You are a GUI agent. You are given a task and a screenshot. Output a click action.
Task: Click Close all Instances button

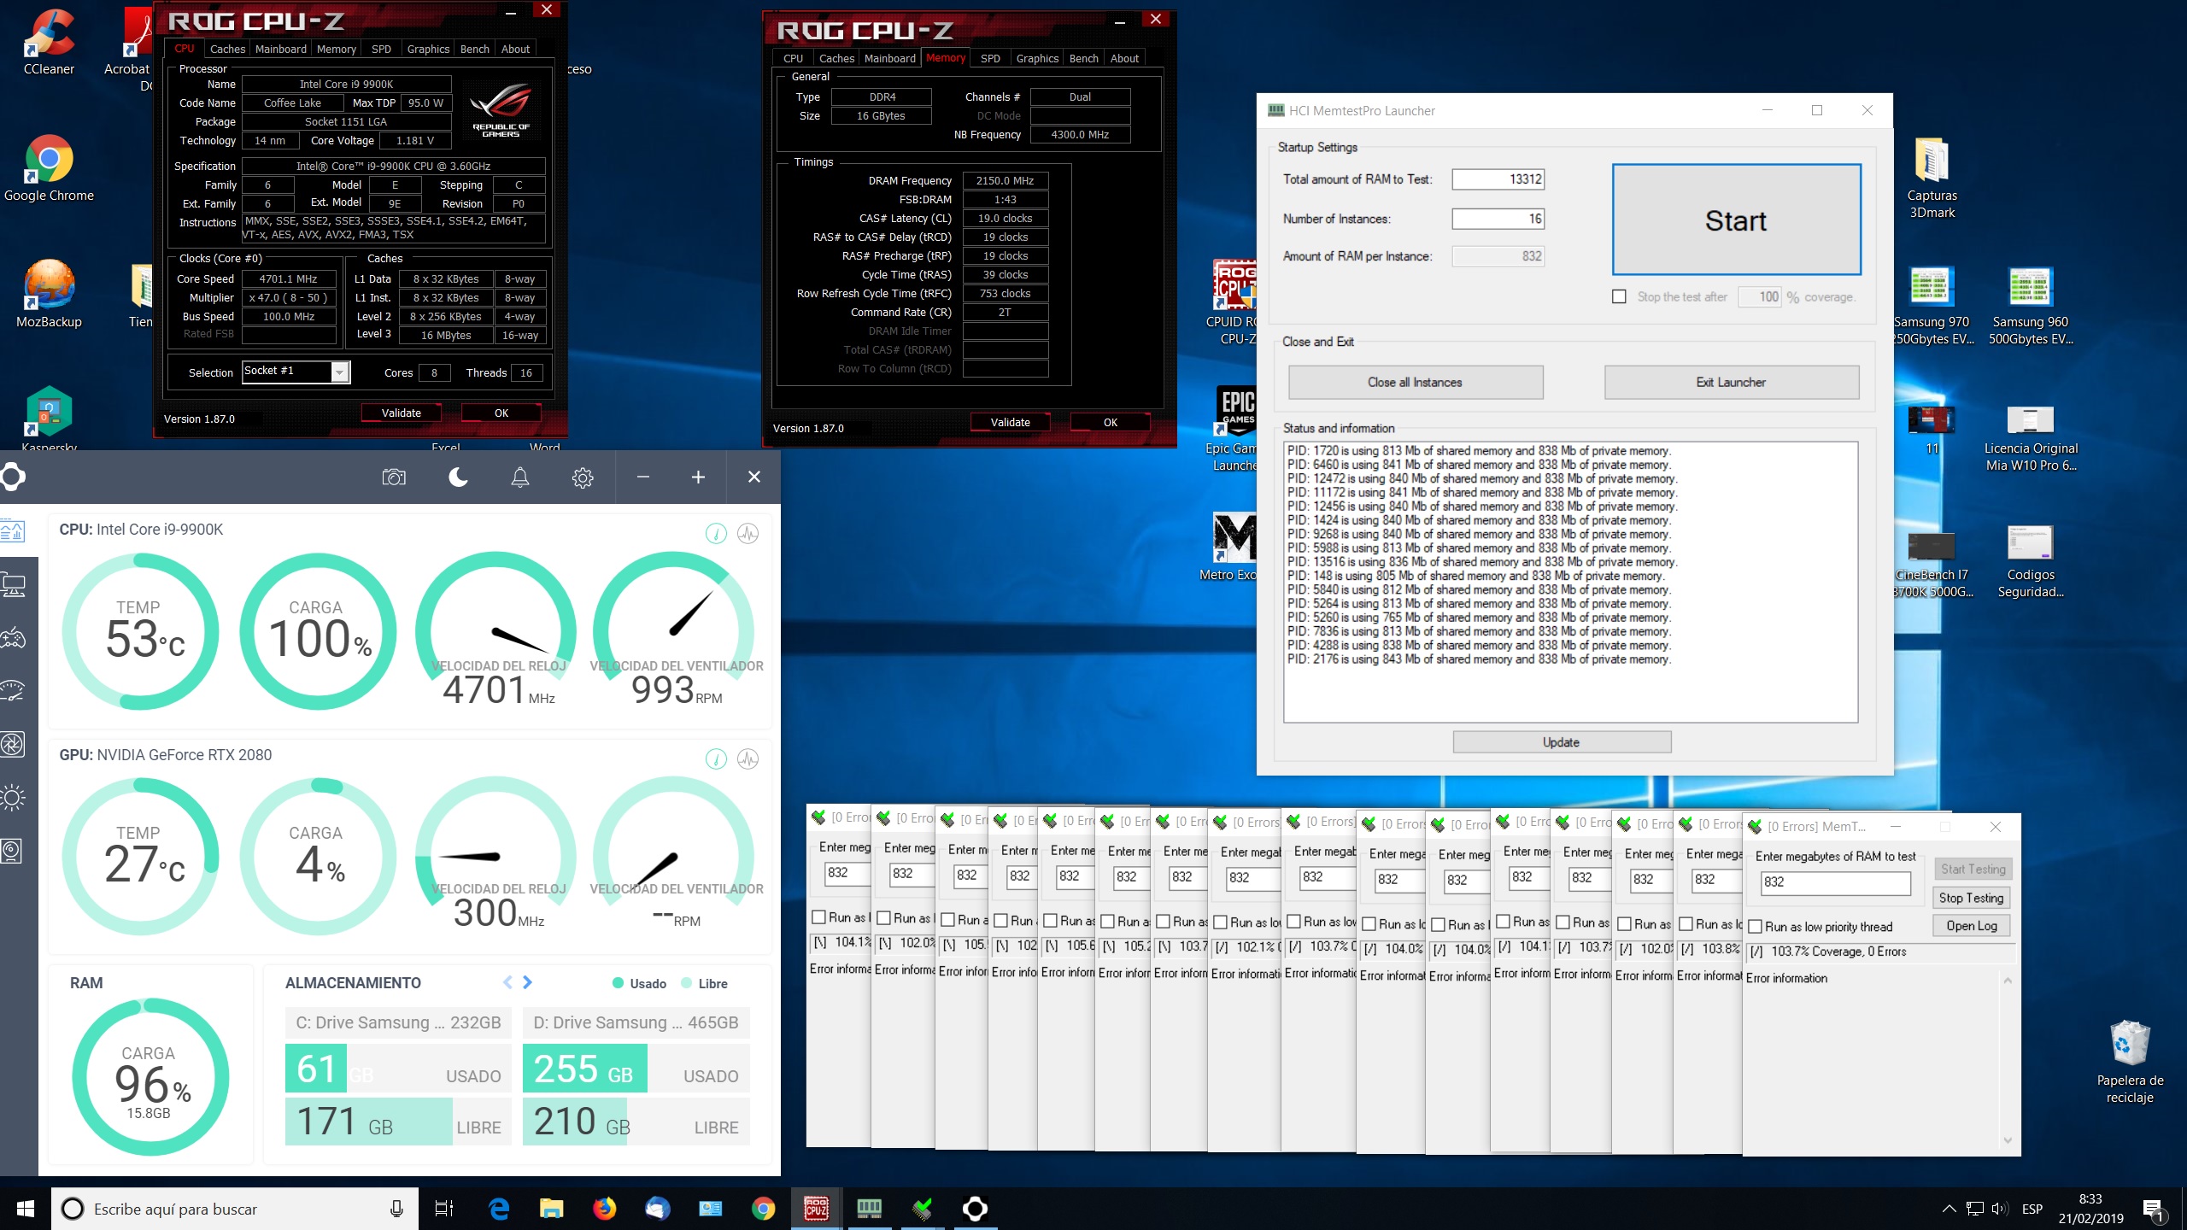click(1415, 382)
